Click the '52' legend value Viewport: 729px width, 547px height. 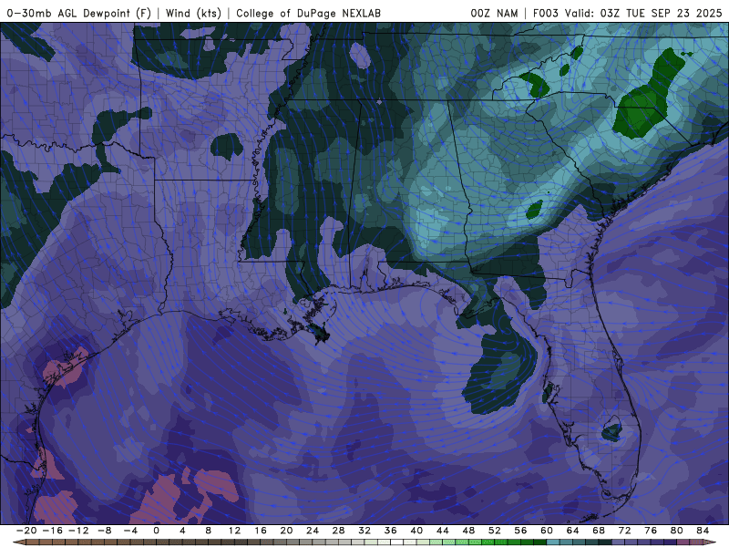point(495,531)
